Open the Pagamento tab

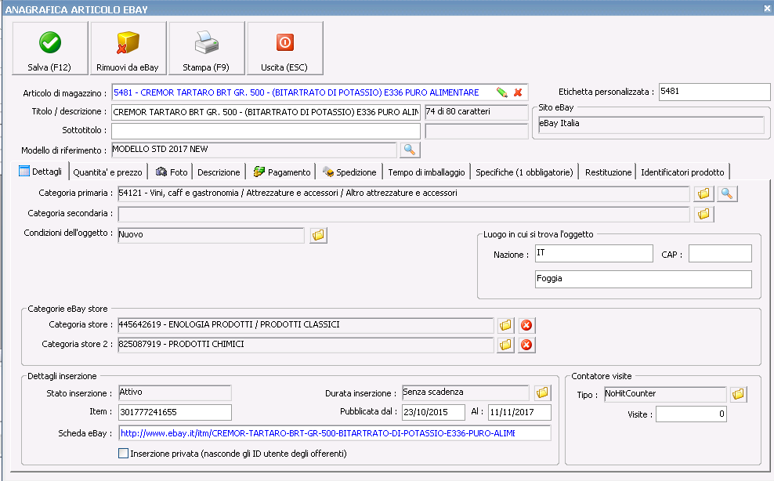pos(281,172)
